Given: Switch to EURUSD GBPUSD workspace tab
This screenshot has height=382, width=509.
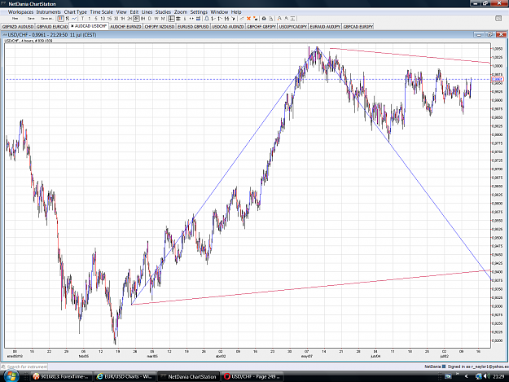Looking at the screenshot, I should tap(194, 27).
